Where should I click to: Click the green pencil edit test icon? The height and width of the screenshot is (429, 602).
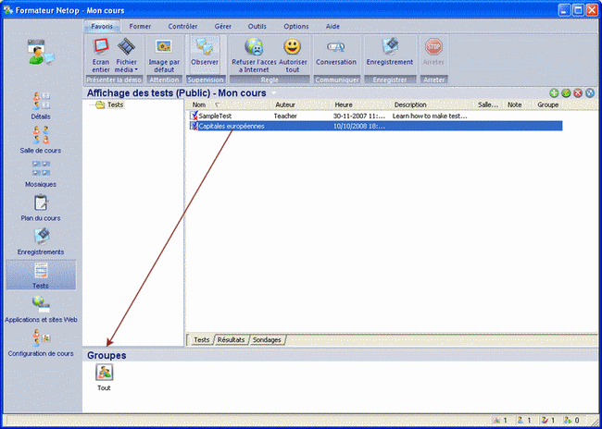click(566, 93)
